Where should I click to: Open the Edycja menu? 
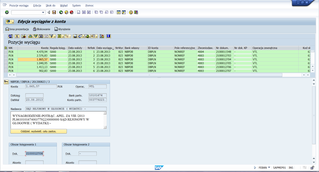coord(37,5)
